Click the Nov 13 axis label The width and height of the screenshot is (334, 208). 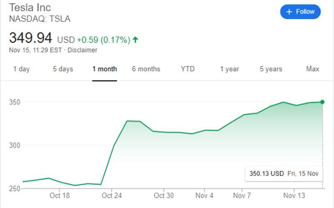pyautogui.click(x=294, y=195)
